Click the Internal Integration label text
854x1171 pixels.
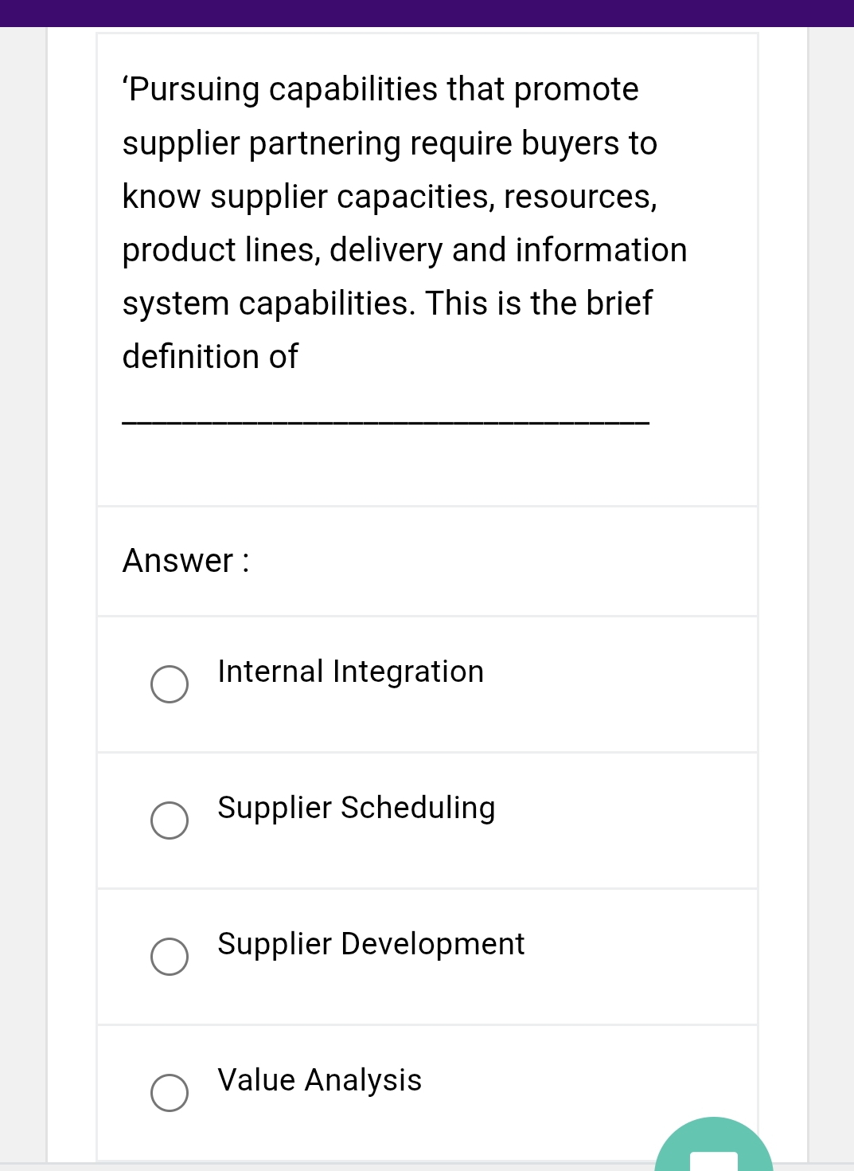coord(350,672)
